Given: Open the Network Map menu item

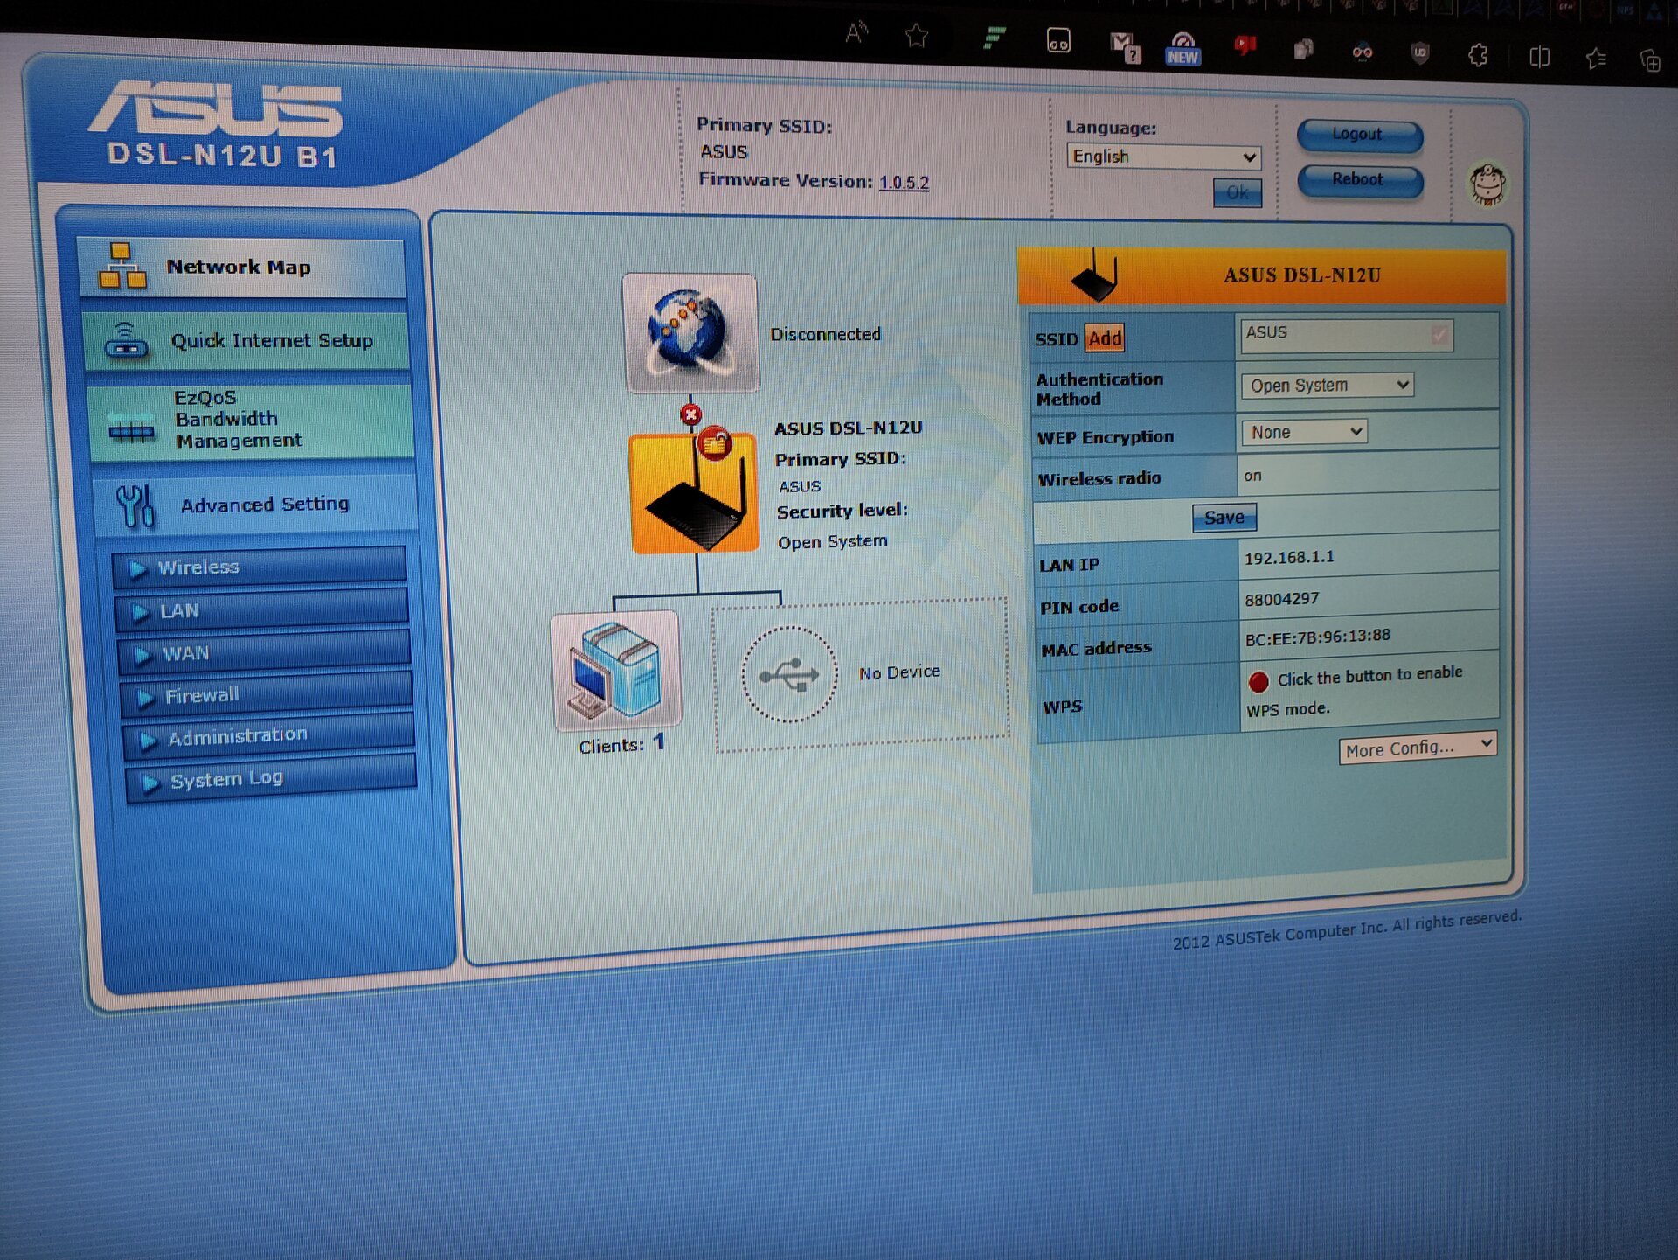Looking at the screenshot, I should click(241, 267).
